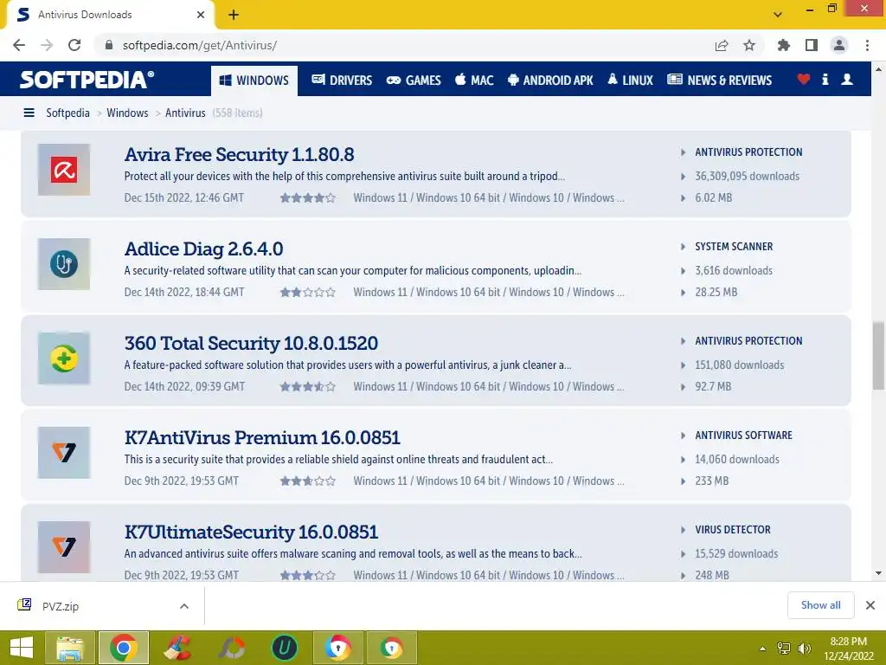This screenshot has width=886, height=665.
Task: Open the volume control in system tray
Action: [x=804, y=648]
